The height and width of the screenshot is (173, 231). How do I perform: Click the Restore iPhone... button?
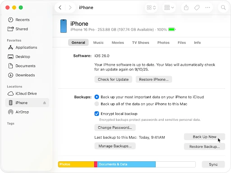point(154,79)
